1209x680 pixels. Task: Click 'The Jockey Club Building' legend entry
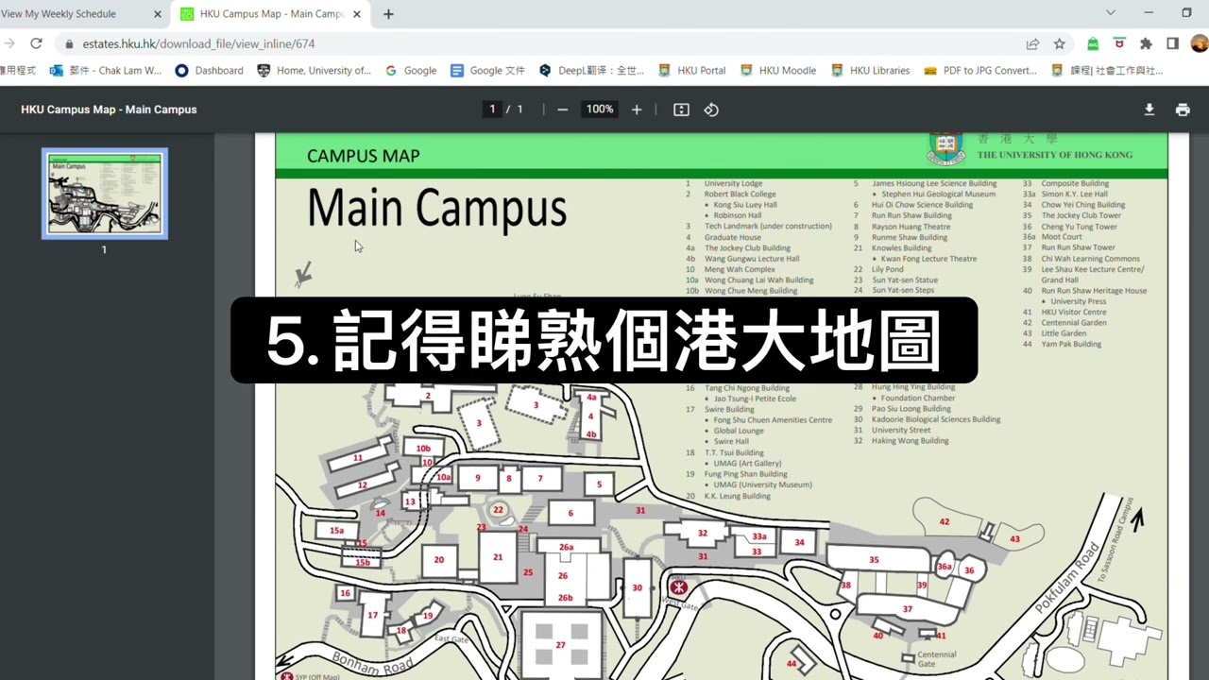click(x=747, y=248)
